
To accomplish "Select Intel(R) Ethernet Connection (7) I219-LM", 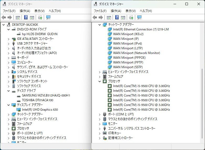I will pyautogui.click(x=141, y=29).
